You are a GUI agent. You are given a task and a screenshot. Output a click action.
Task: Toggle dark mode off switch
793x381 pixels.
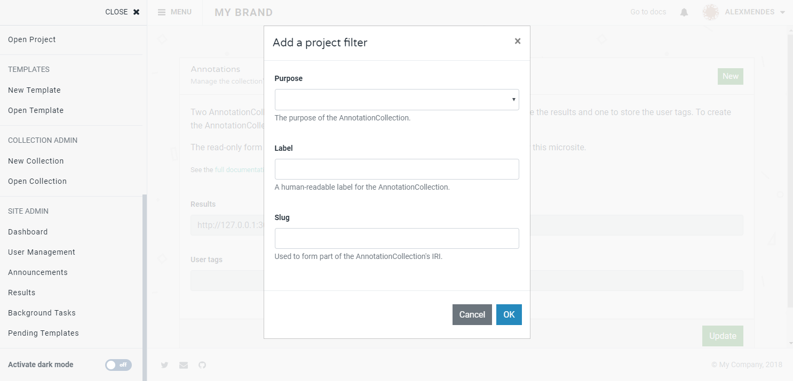(x=118, y=364)
